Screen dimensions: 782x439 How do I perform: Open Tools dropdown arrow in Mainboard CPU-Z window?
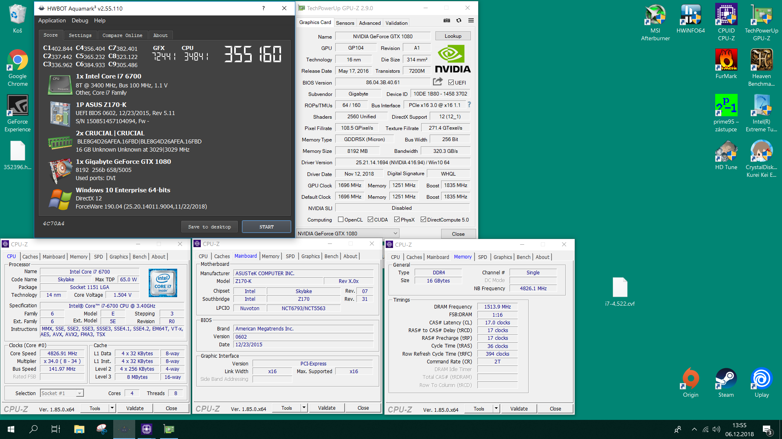pos(304,408)
